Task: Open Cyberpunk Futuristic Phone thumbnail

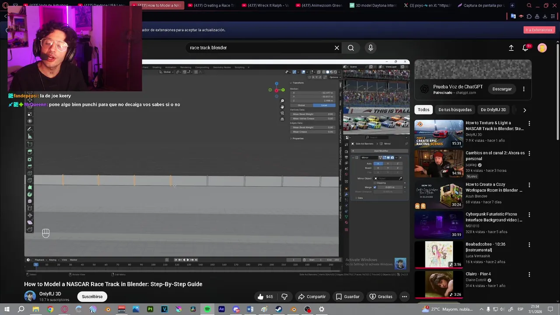Action: (439, 225)
